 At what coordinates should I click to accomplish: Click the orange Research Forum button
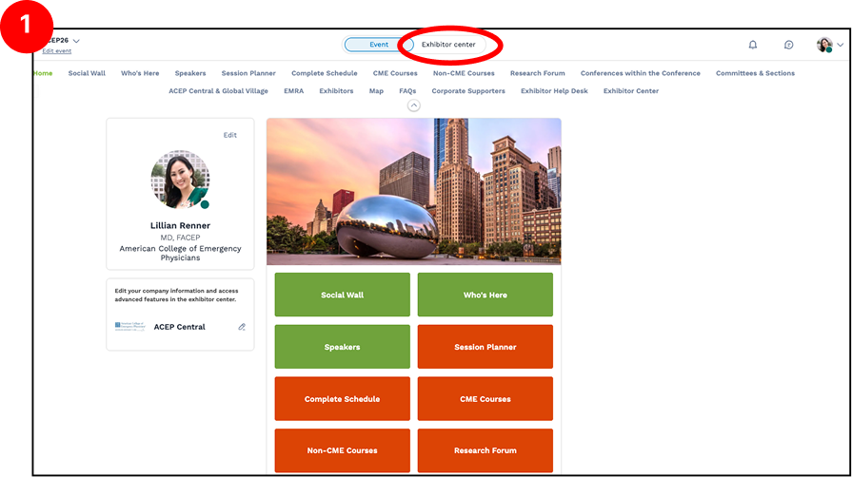point(485,450)
